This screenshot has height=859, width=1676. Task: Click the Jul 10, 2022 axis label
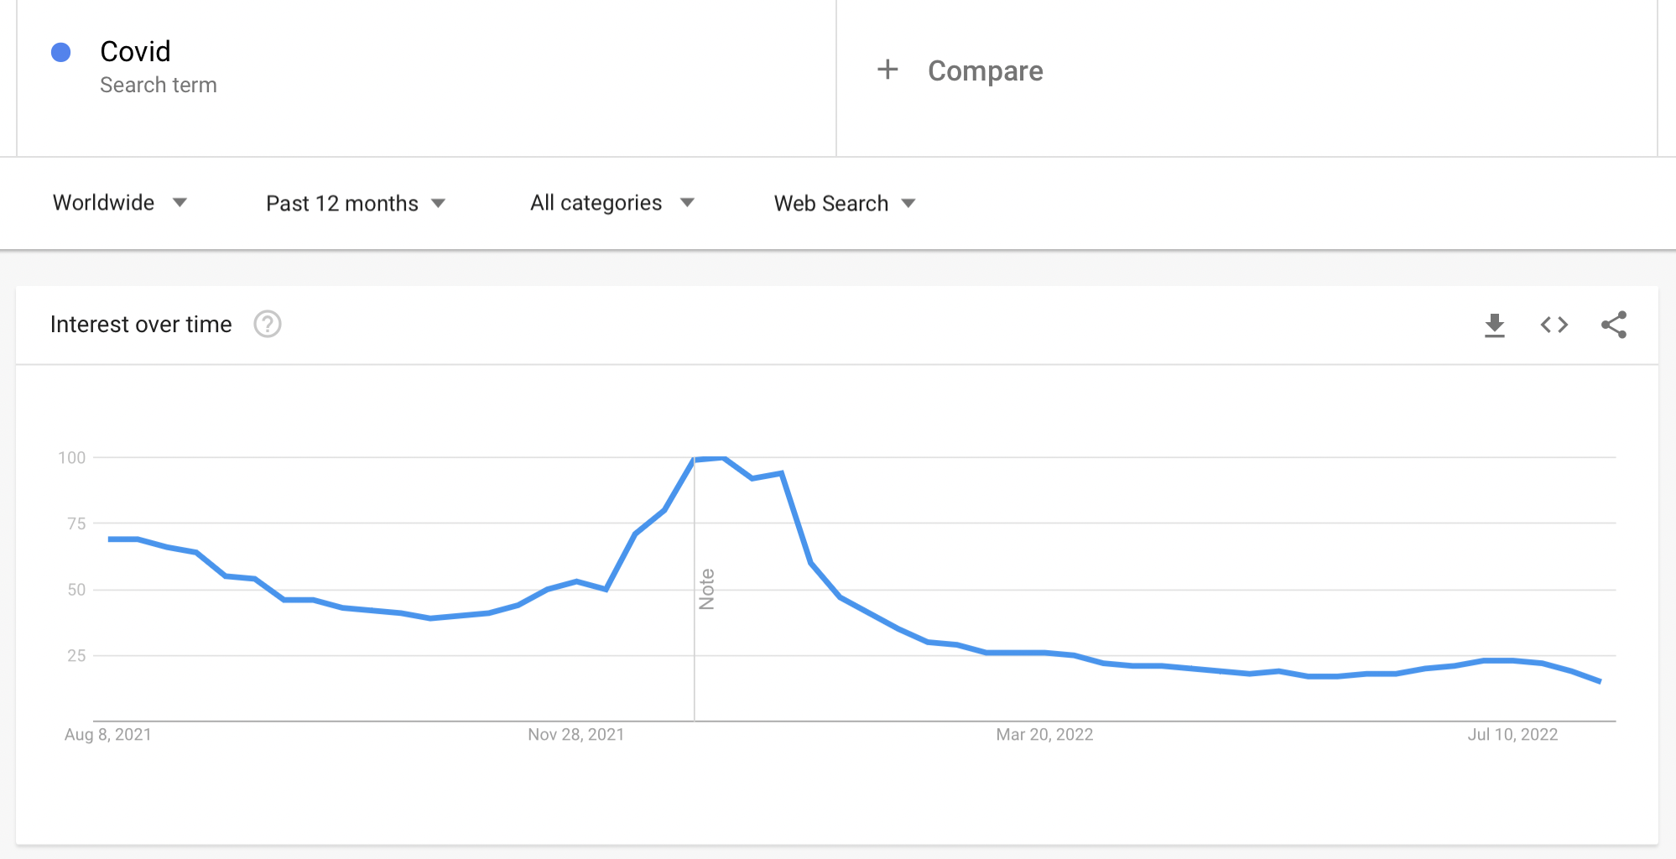point(1512,735)
